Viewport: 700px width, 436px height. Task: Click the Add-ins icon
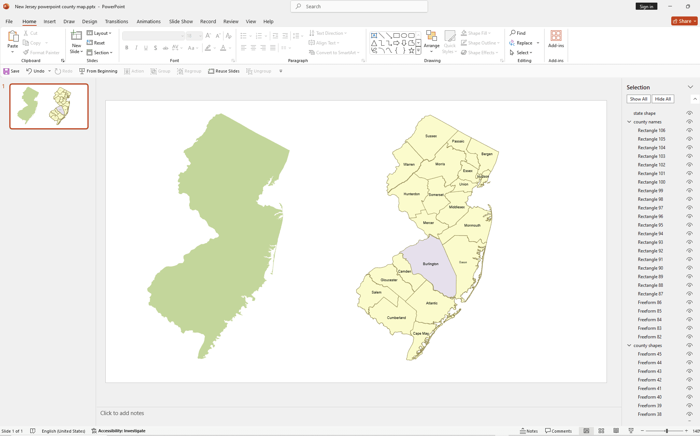tap(556, 36)
